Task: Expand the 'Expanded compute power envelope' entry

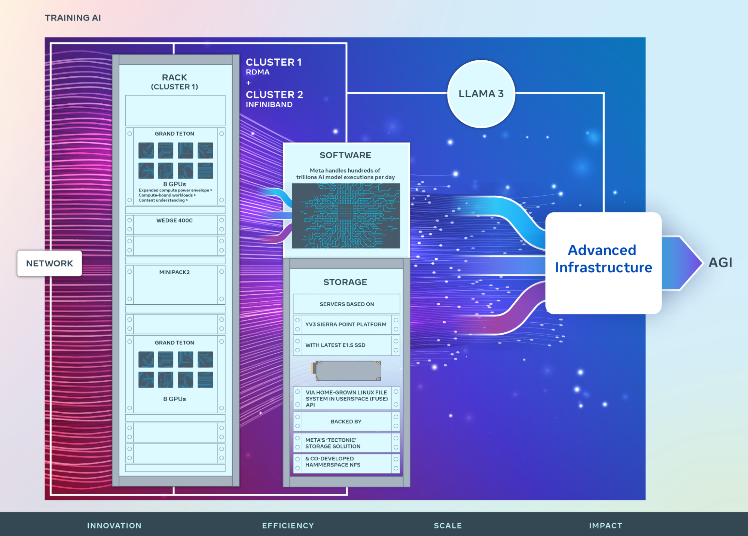Action: (175, 190)
